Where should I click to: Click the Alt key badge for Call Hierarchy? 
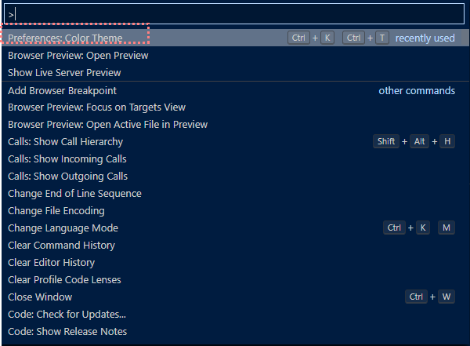coord(419,141)
